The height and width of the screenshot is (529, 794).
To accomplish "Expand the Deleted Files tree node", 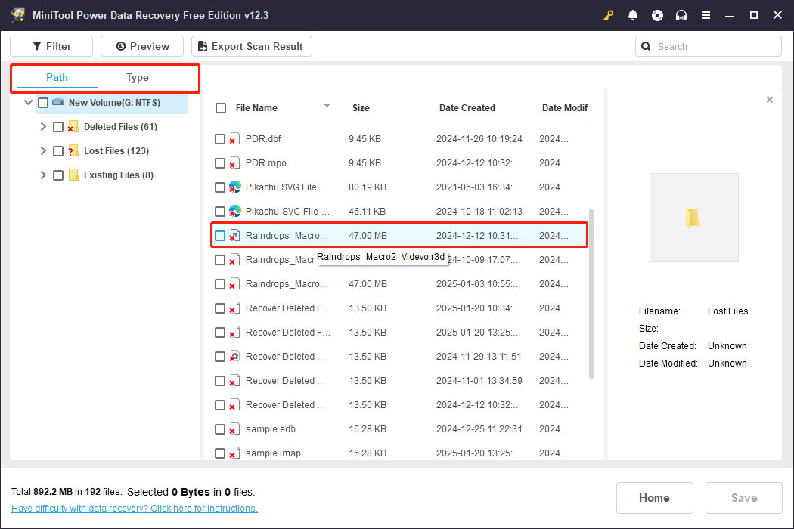I will (x=43, y=127).
